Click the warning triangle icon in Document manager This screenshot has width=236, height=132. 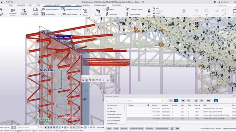pyautogui.click(x=172, y=129)
